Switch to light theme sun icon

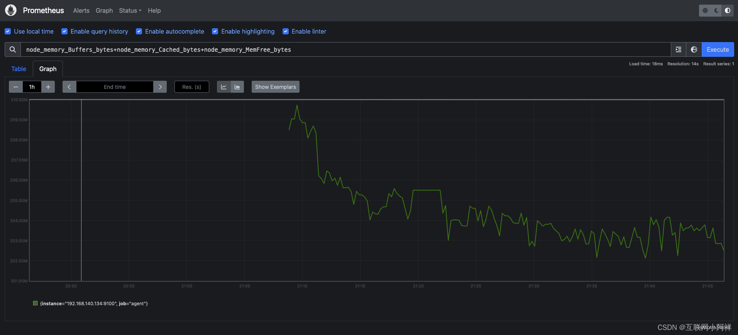[x=705, y=10]
